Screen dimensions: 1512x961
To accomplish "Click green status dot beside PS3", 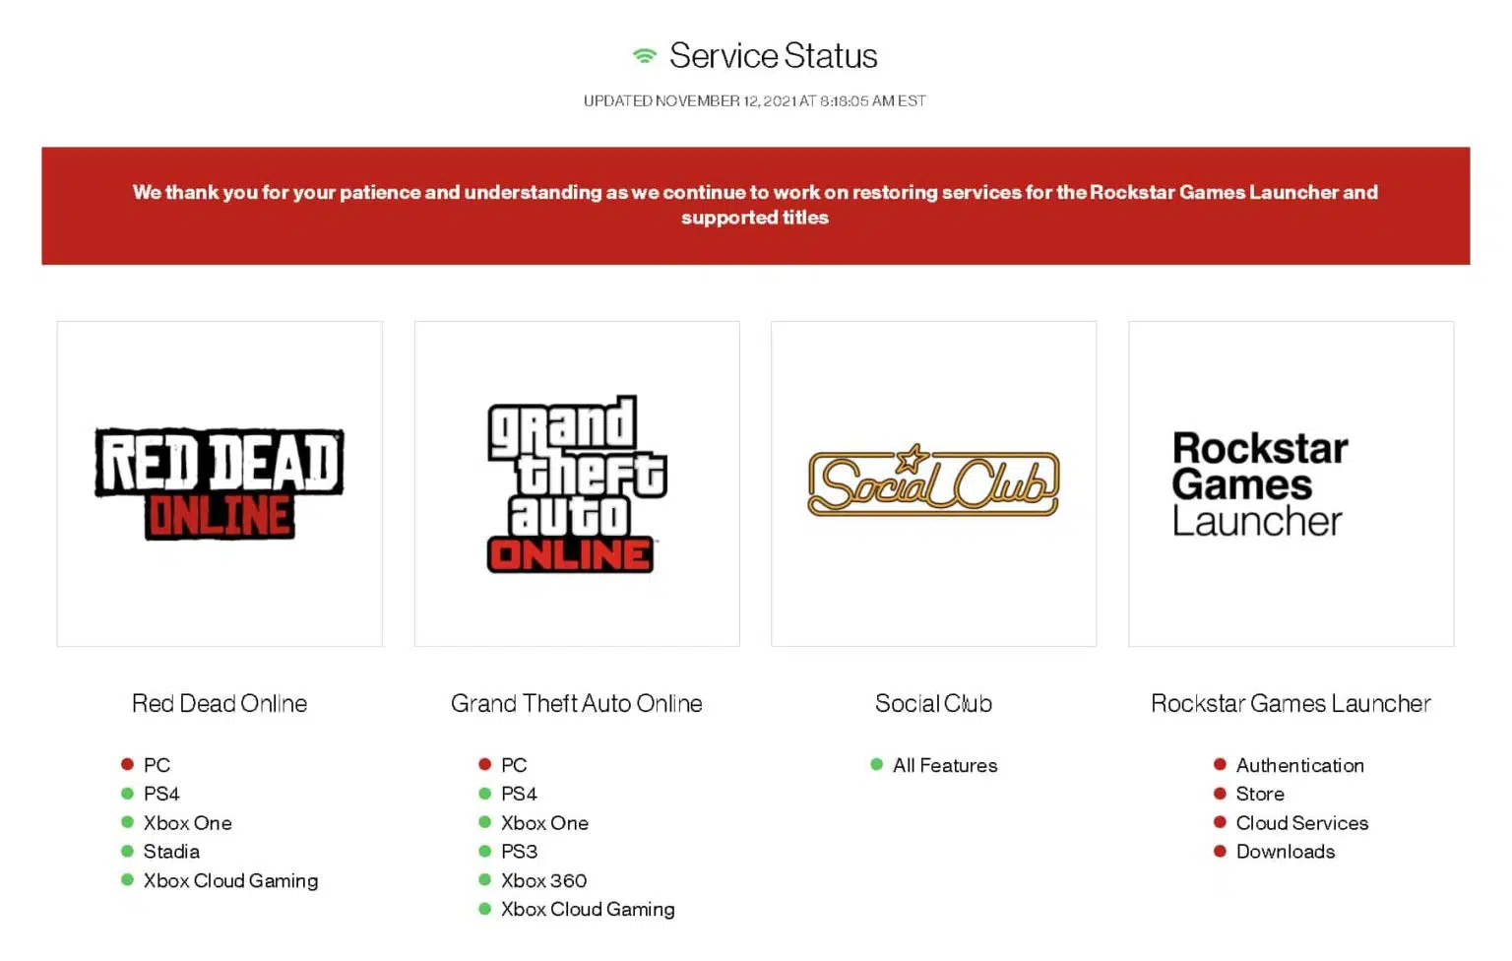I will 484,851.
